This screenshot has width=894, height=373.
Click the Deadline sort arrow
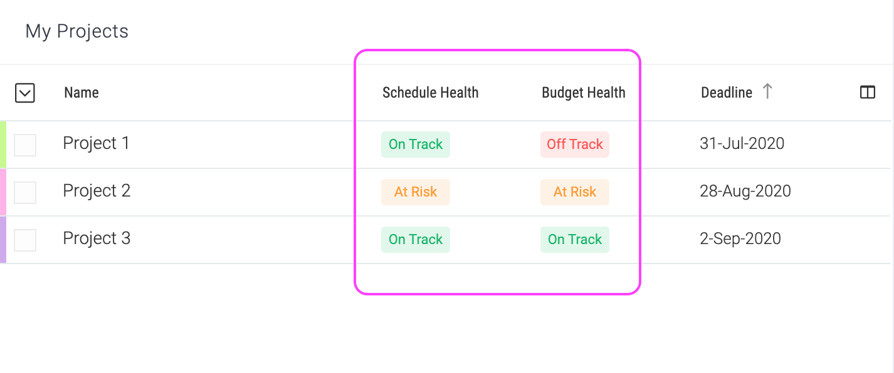click(x=767, y=91)
